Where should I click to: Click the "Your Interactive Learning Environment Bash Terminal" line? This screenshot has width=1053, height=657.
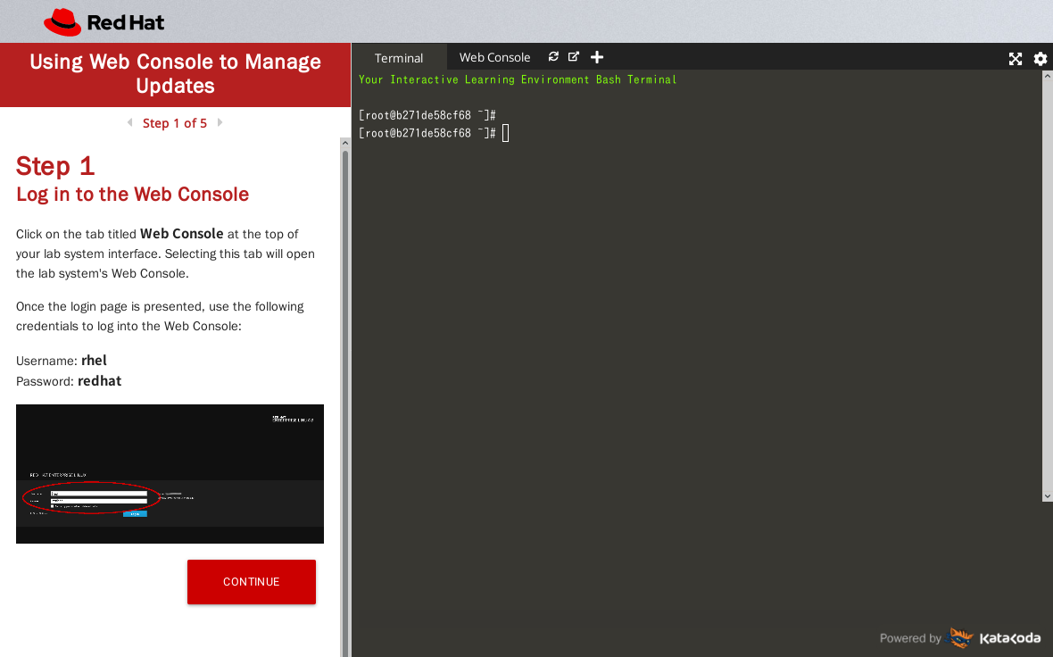coord(517,79)
